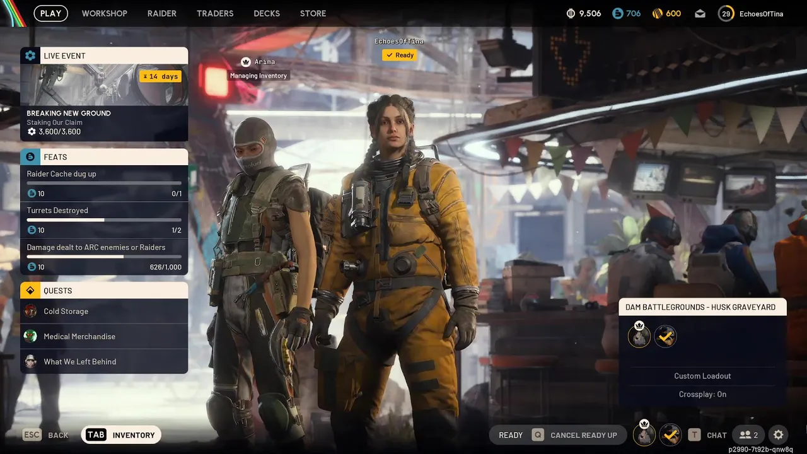Click the bottom bar party leader avatar
Image resolution: width=807 pixels, height=454 pixels.
644,434
